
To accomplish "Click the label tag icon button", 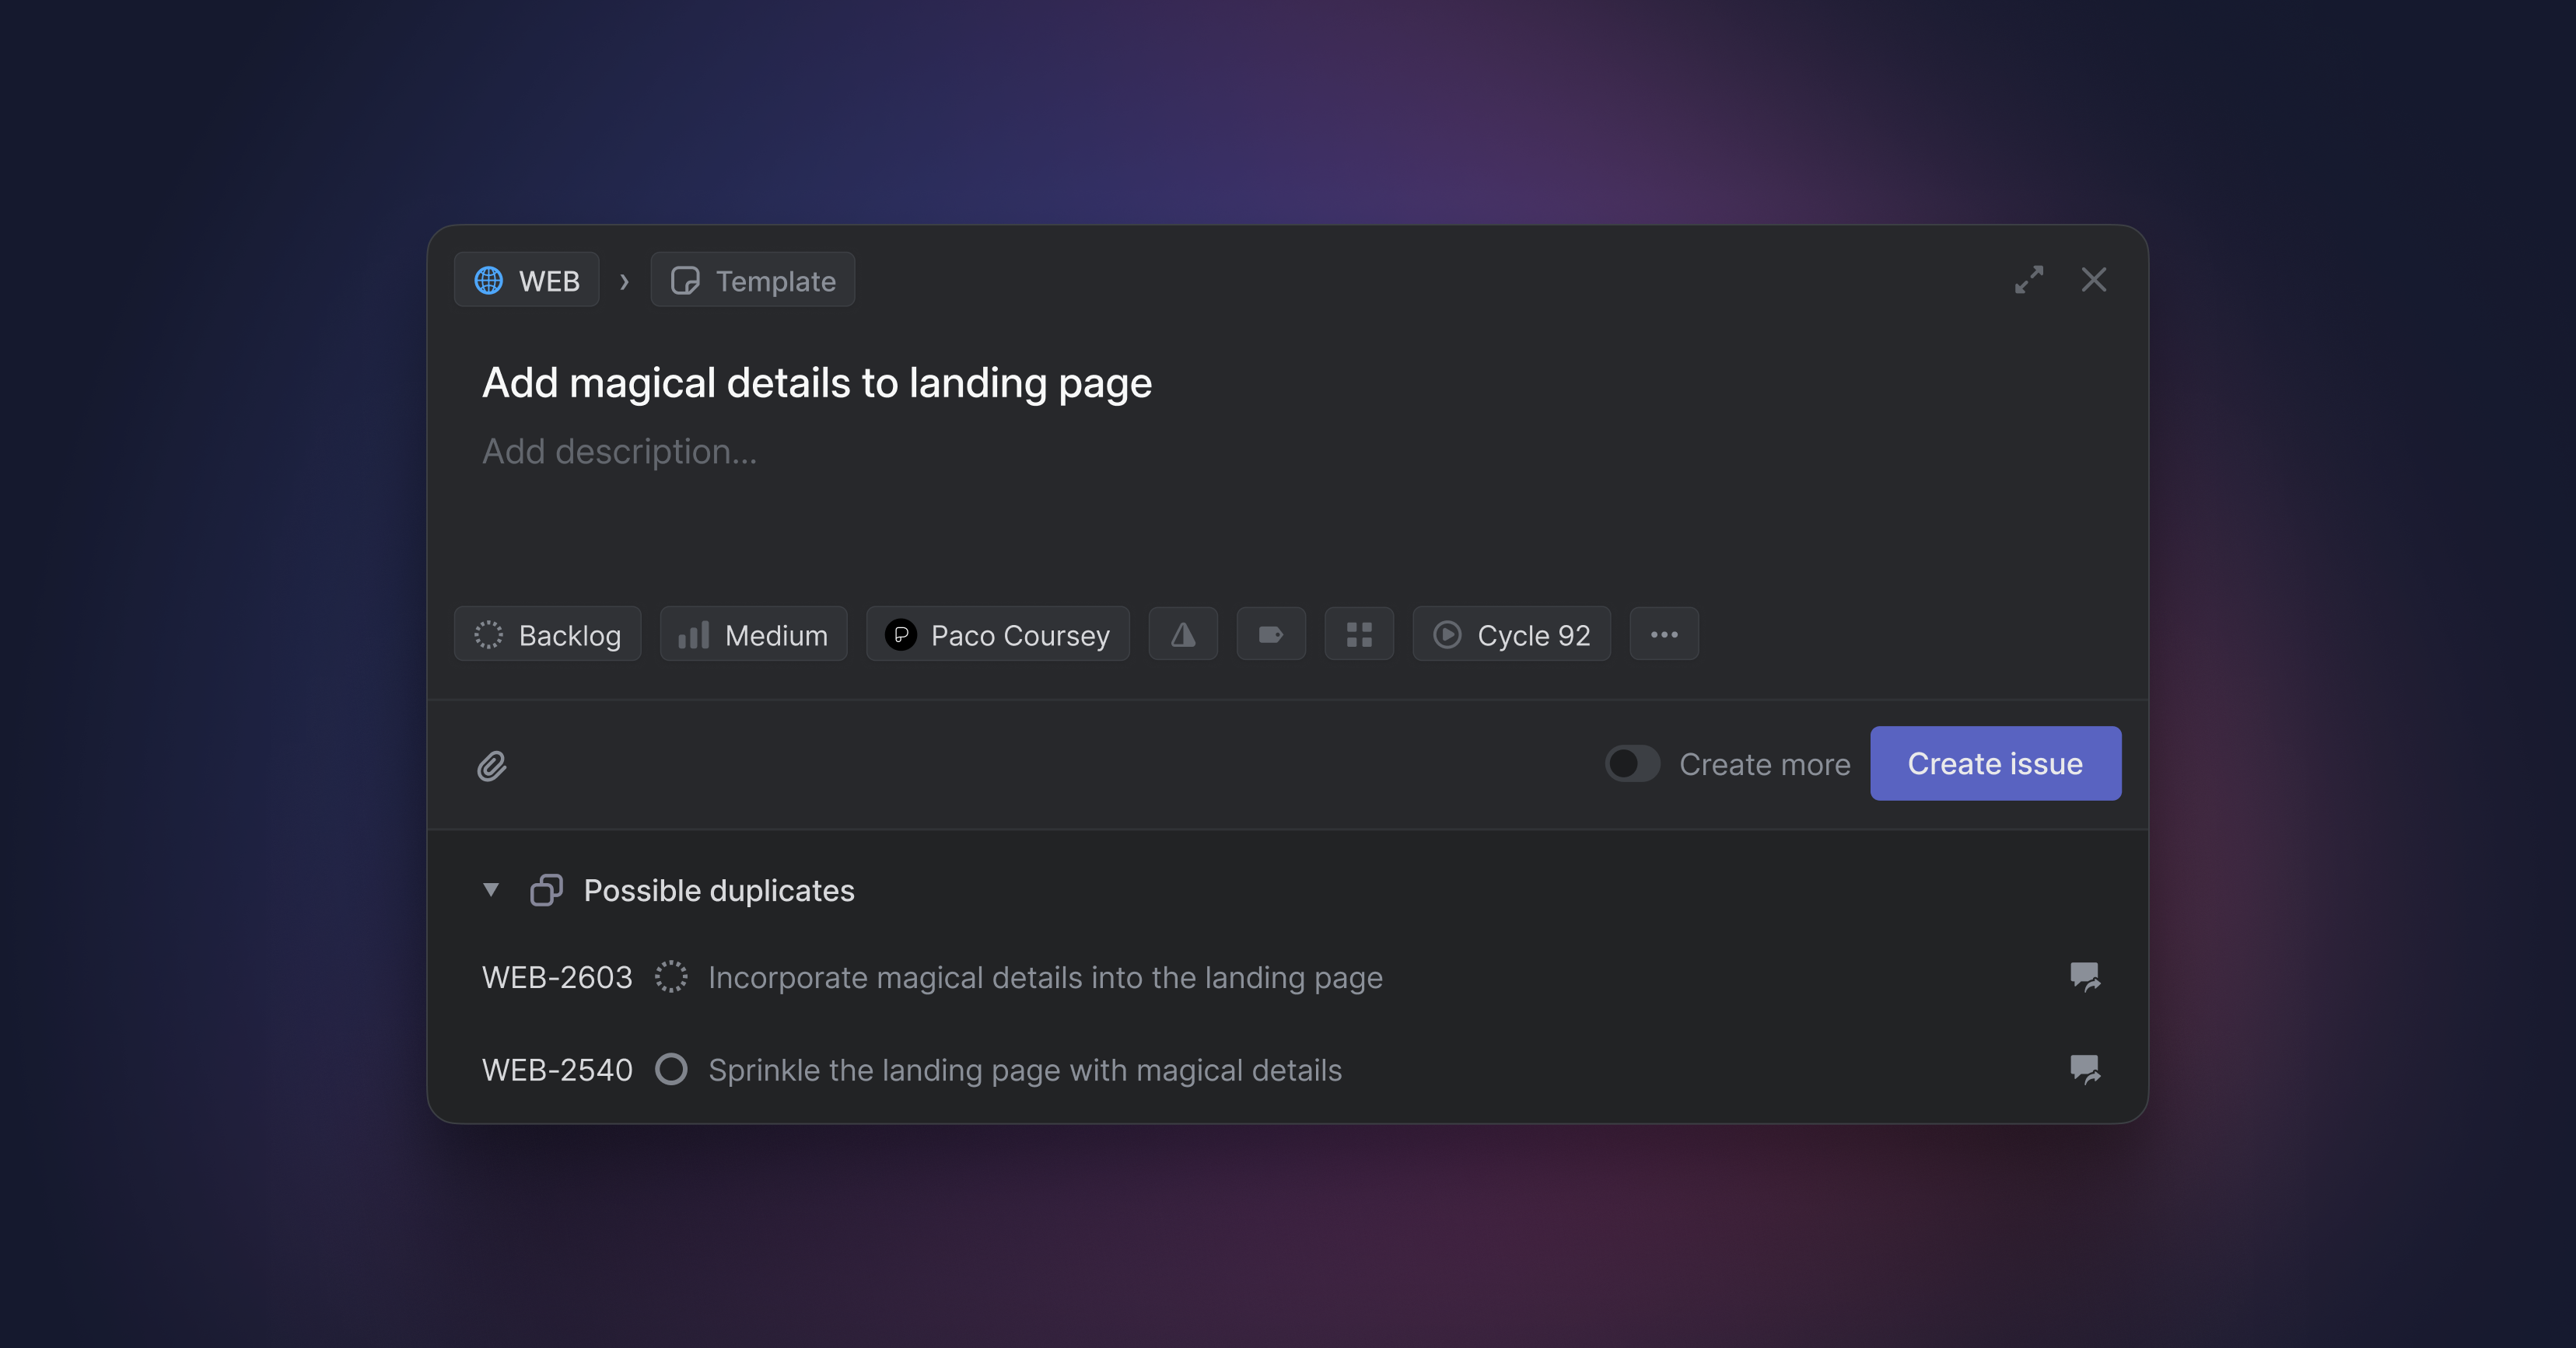I will coord(1270,634).
